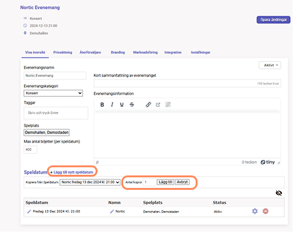The image size is (297, 250).
Task: Click the Nortic Evenemang page title
Action: click(x=40, y=8)
